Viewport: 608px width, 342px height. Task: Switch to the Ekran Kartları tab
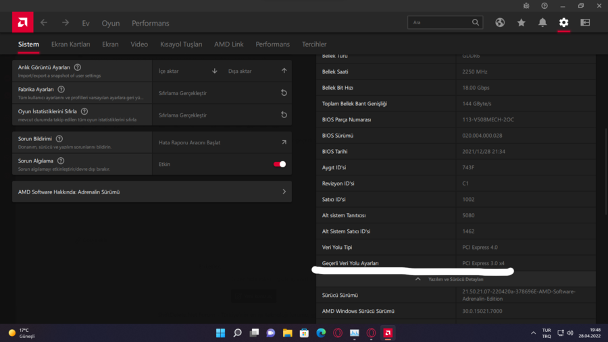coord(70,44)
